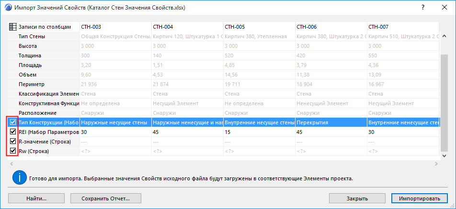Click volume value 14,56
The height and width of the screenshot is (209, 456).
(259, 75)
